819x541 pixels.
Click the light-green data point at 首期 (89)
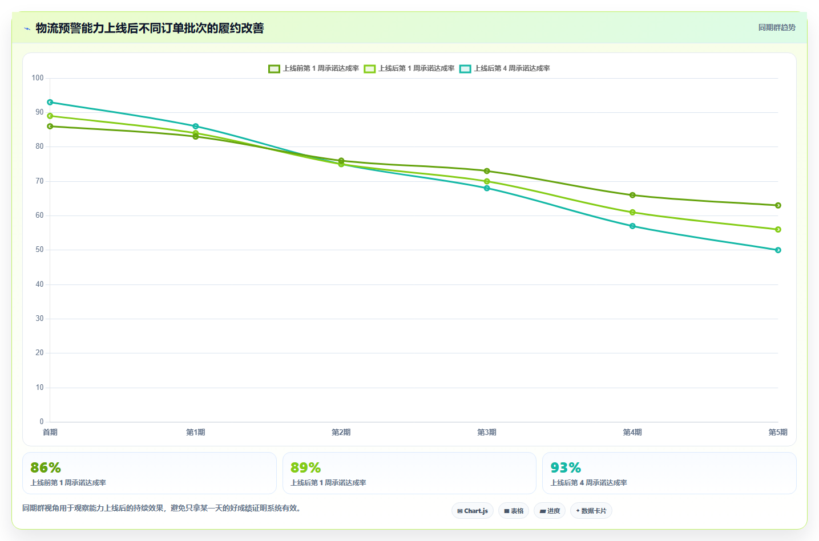pos(50,116)
